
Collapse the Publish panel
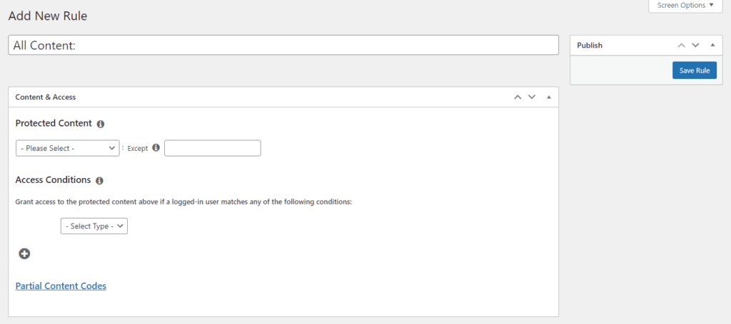tap(712, 45)
